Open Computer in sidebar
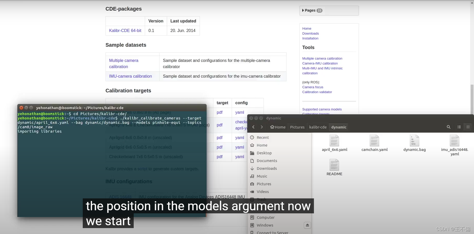 click(x=266, y=217)
